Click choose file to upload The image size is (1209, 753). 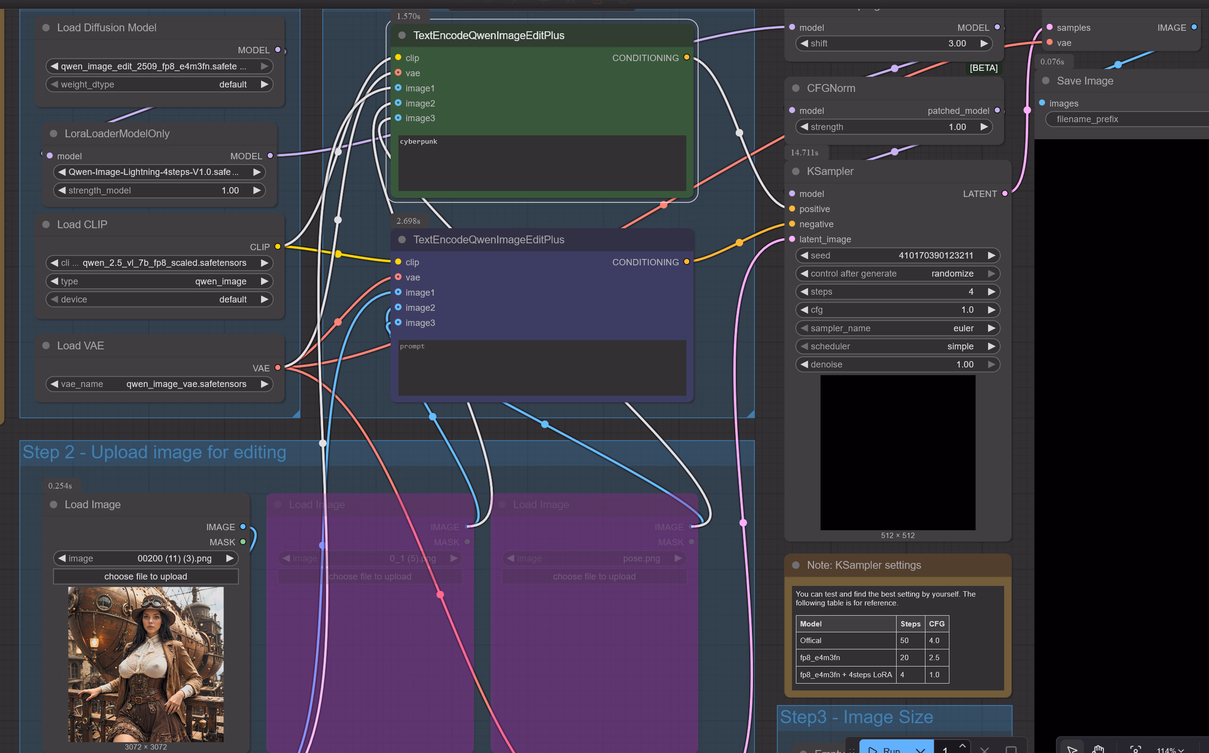point(146,576)
